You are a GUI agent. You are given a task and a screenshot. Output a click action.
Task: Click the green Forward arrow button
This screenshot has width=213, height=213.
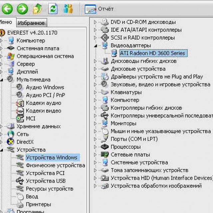click(x=22, y=9)
